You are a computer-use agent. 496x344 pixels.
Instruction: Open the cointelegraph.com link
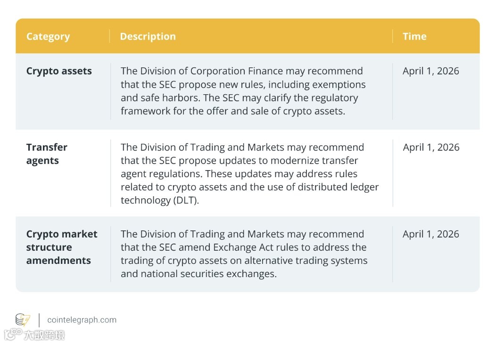click(82, 320)
